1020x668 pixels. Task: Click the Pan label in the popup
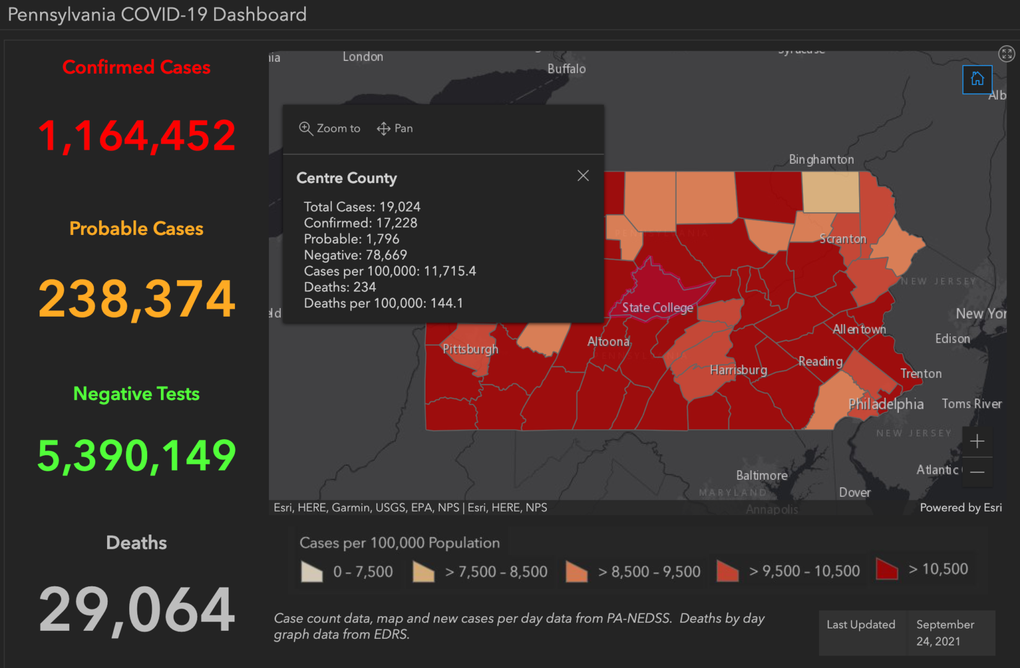(403, 128)
